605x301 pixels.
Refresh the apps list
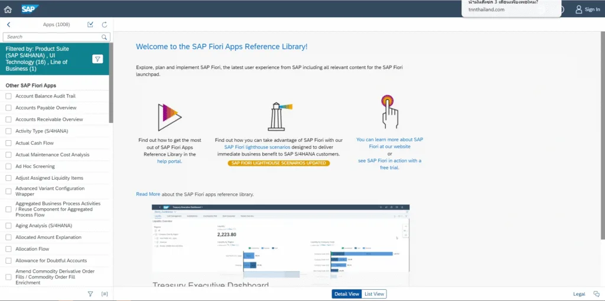coord(104,25)
